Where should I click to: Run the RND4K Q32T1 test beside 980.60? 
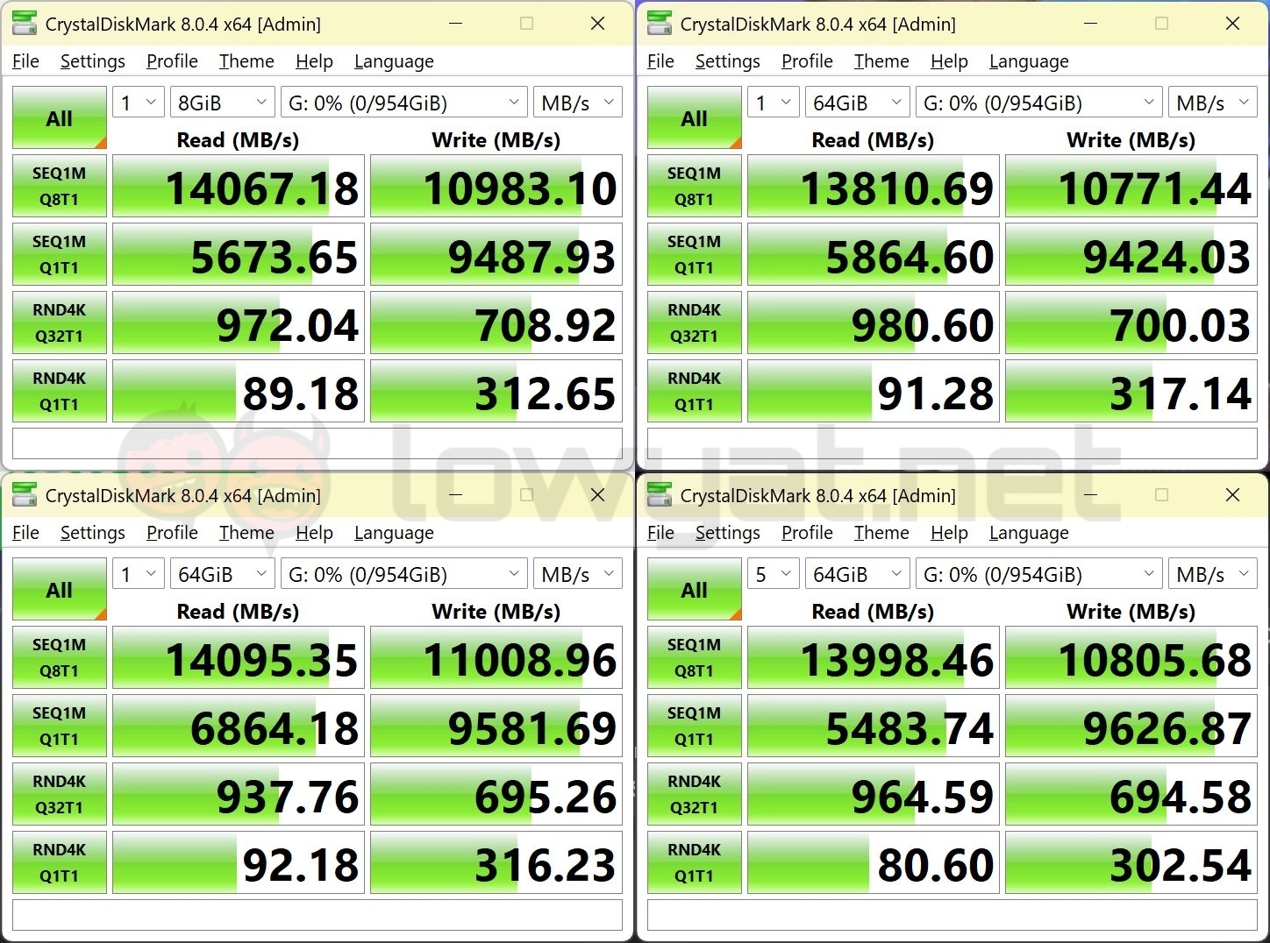[694, 323]
